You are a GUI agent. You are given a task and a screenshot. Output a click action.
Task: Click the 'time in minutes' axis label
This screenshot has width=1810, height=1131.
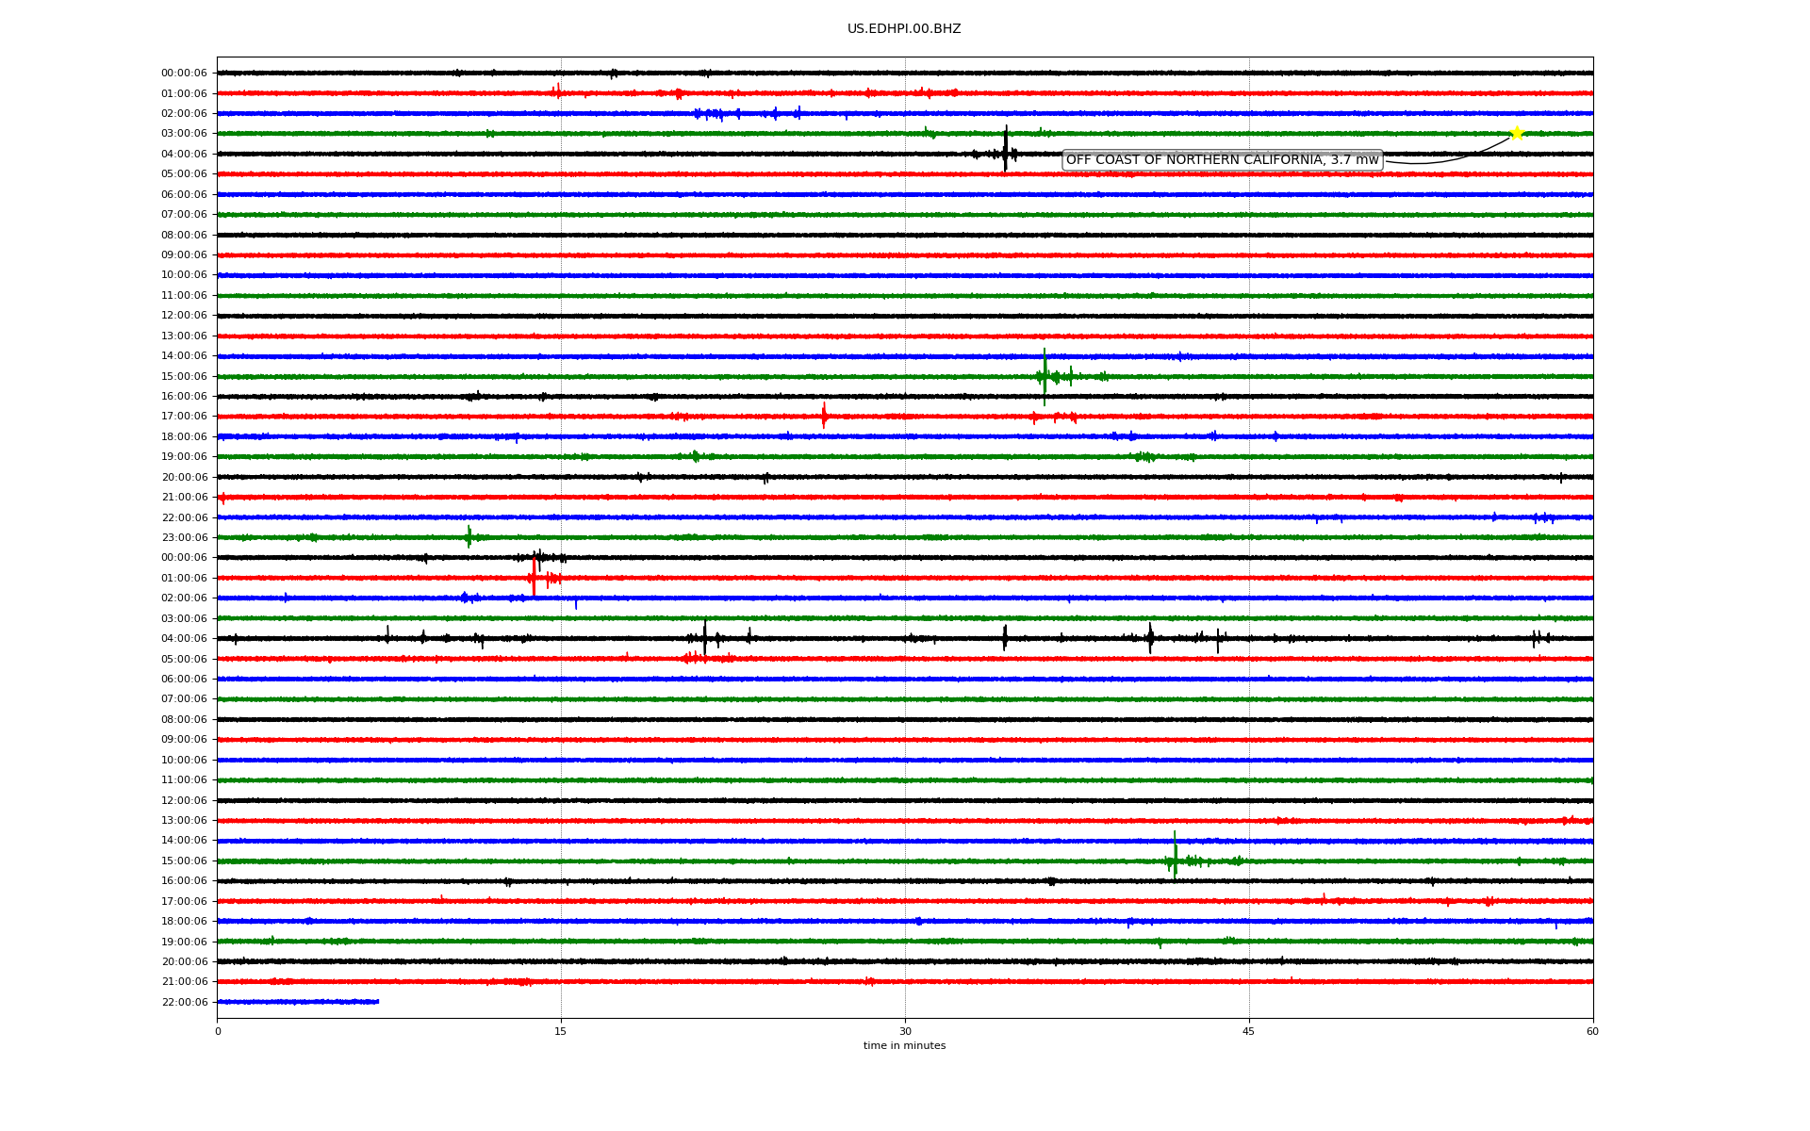point(904,1046)
